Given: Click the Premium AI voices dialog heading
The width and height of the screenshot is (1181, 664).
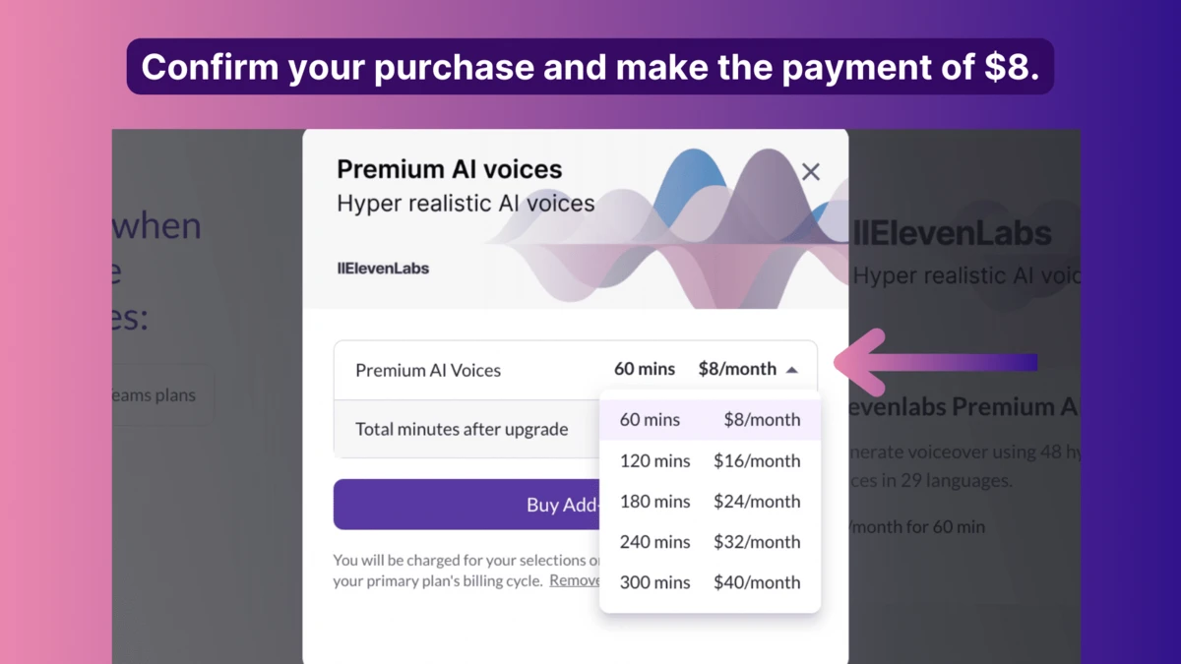Looking at the screenshot, I should (x=450, y=169).
